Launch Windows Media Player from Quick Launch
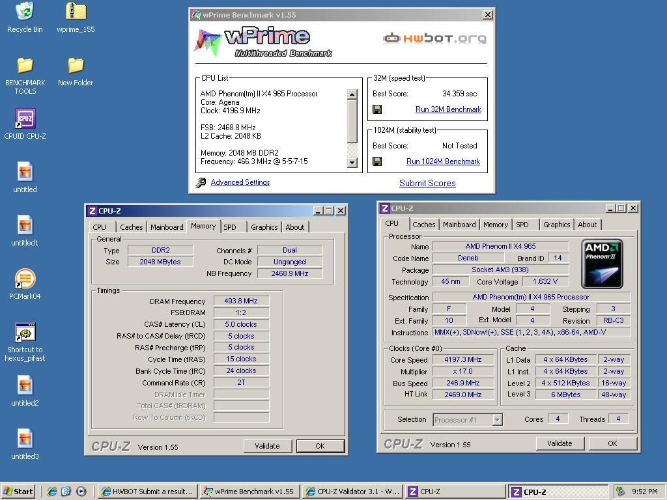667x500 pixels. click(81, 491)
